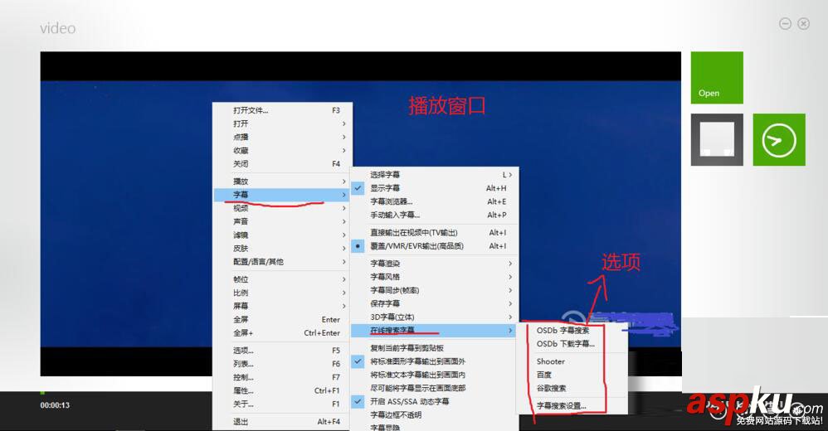Expand the 帧位 submenu
The width and height of the screenshot is (828, 431).
coord(283,279)
